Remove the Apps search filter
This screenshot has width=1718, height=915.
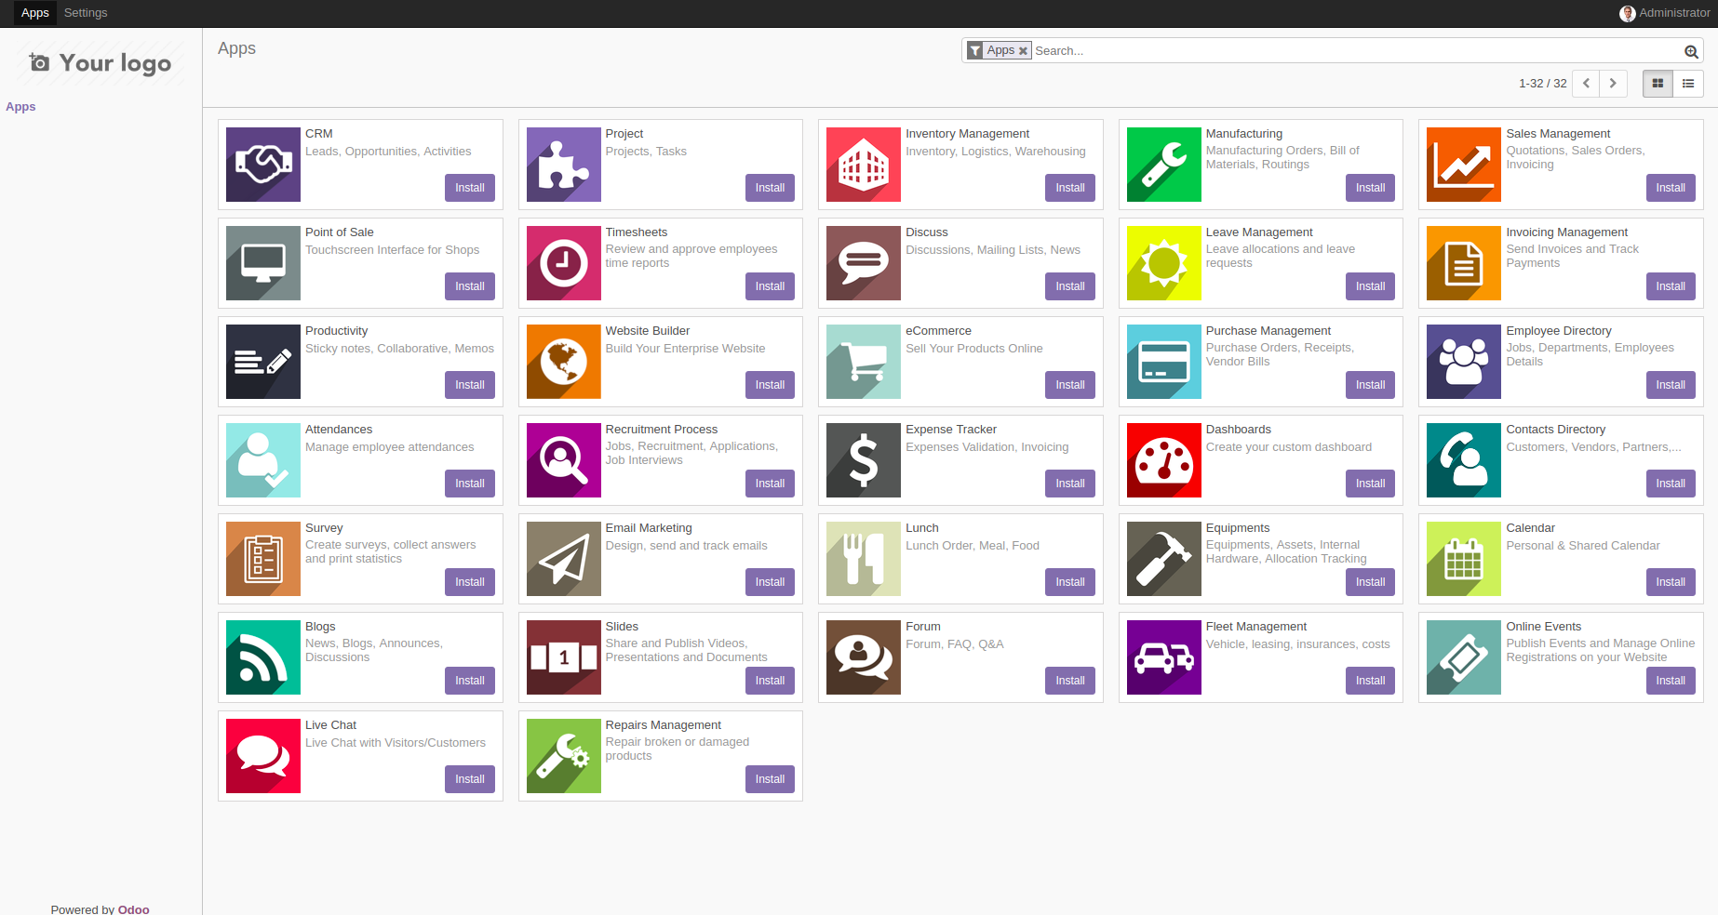pos(1024,51)
